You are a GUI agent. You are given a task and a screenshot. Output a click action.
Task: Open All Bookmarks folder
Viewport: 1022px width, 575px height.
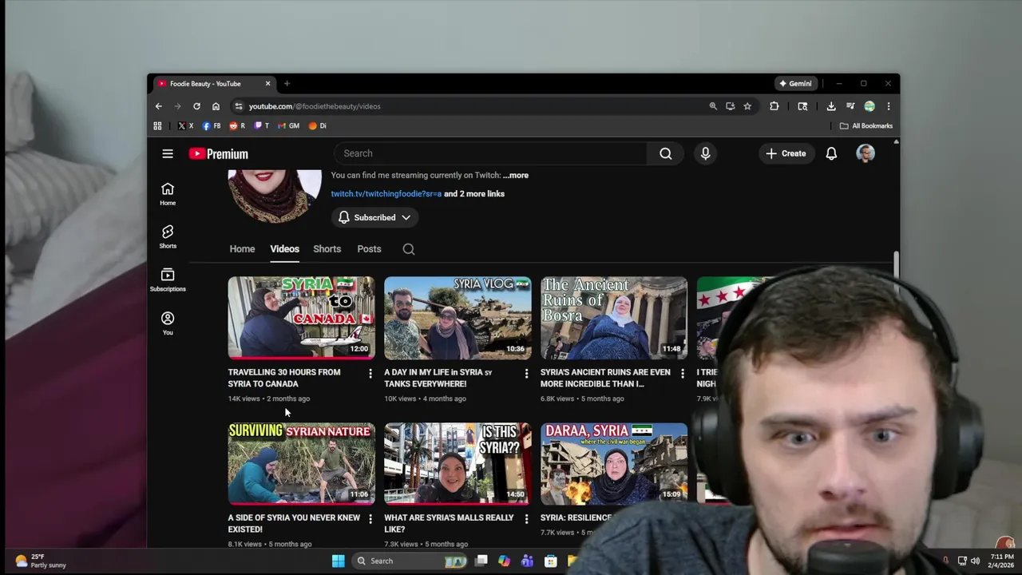[866, 125]
